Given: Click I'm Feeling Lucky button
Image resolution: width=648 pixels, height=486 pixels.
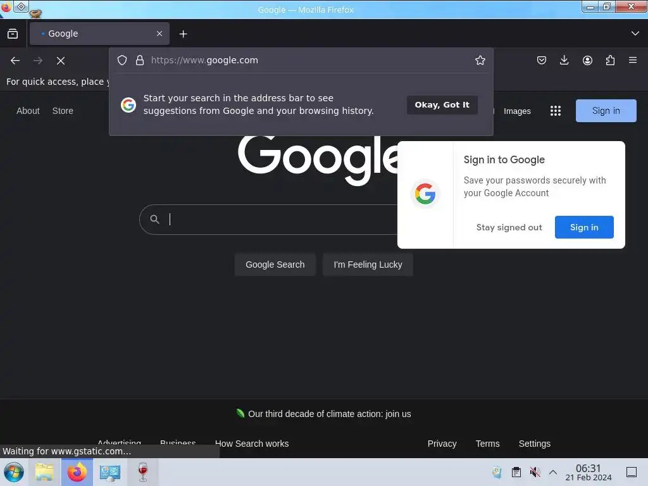Looking at the screenshot, I should pos(368,265).
